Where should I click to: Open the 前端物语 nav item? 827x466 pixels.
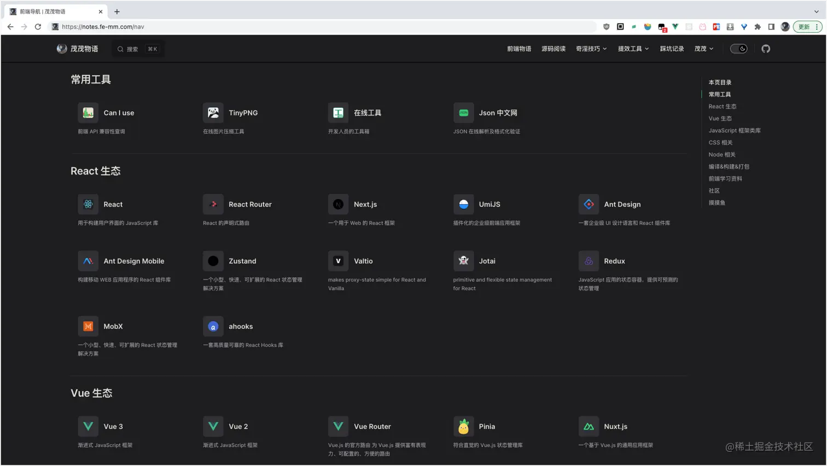(519, 49)
